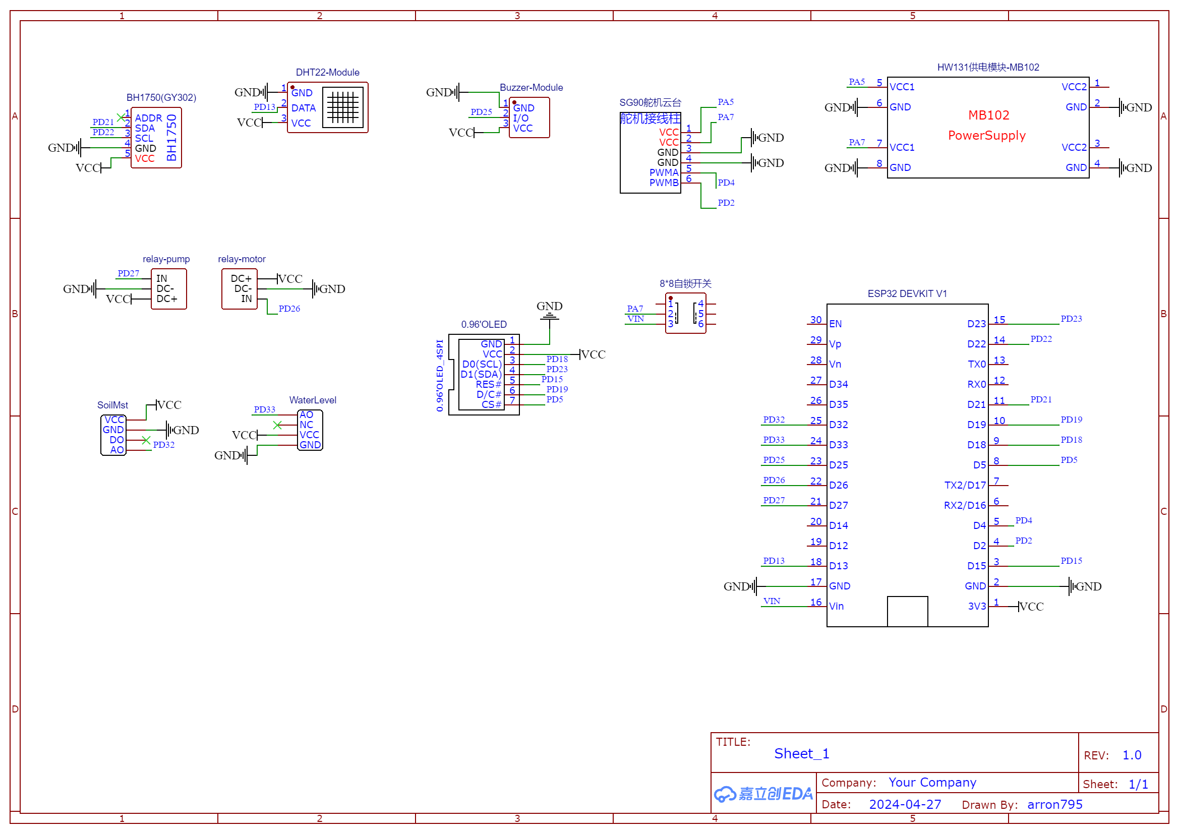Click the PD25 net label near buzzer
Viewport: 1179px width, 834px height.
click(481, 112)
